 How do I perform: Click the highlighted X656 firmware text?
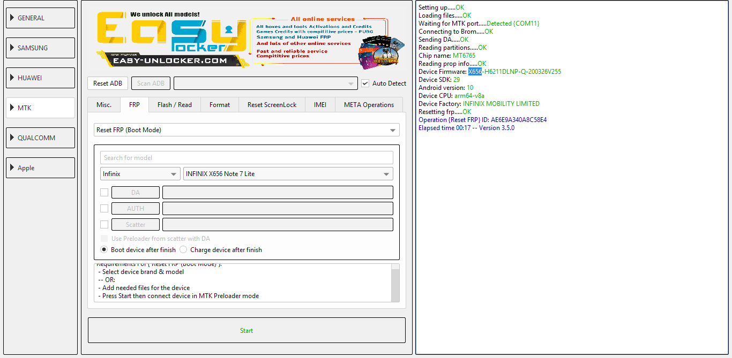(475, 72)
